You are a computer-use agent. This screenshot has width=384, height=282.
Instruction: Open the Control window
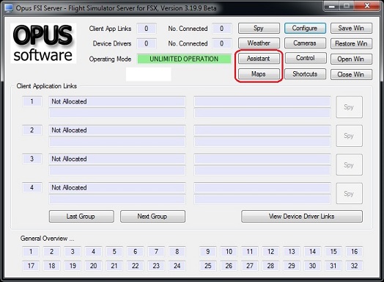pyautogui.click(x=306, y=58)
